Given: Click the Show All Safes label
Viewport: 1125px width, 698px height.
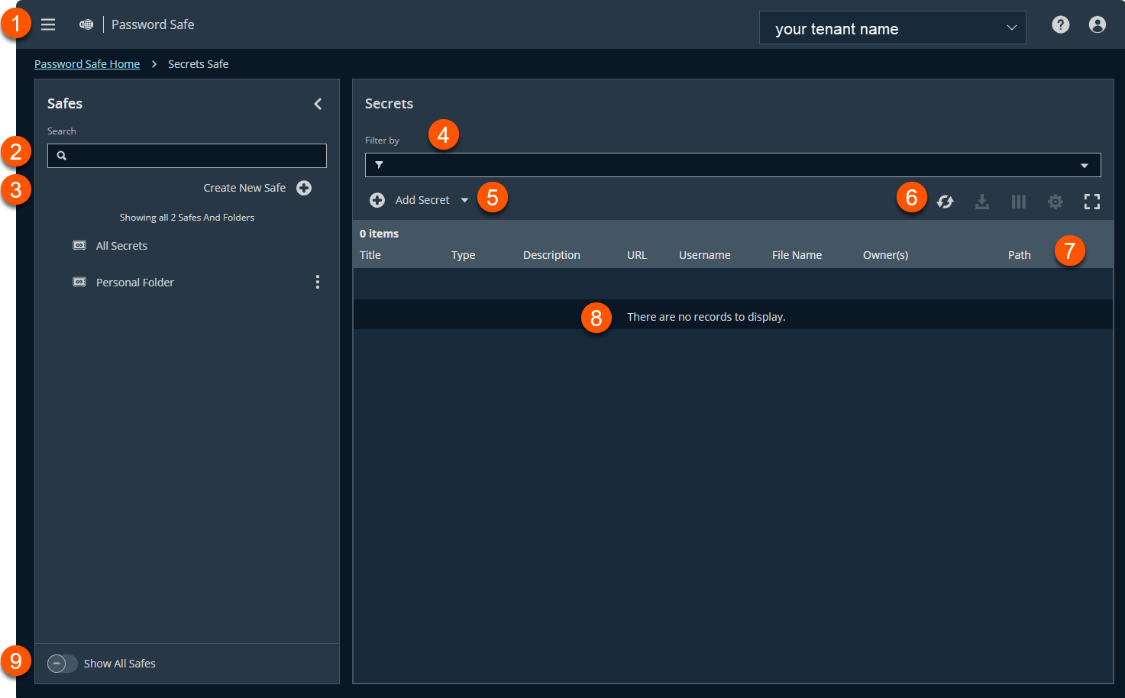Looking at the screenshot, I should [120, 664].
